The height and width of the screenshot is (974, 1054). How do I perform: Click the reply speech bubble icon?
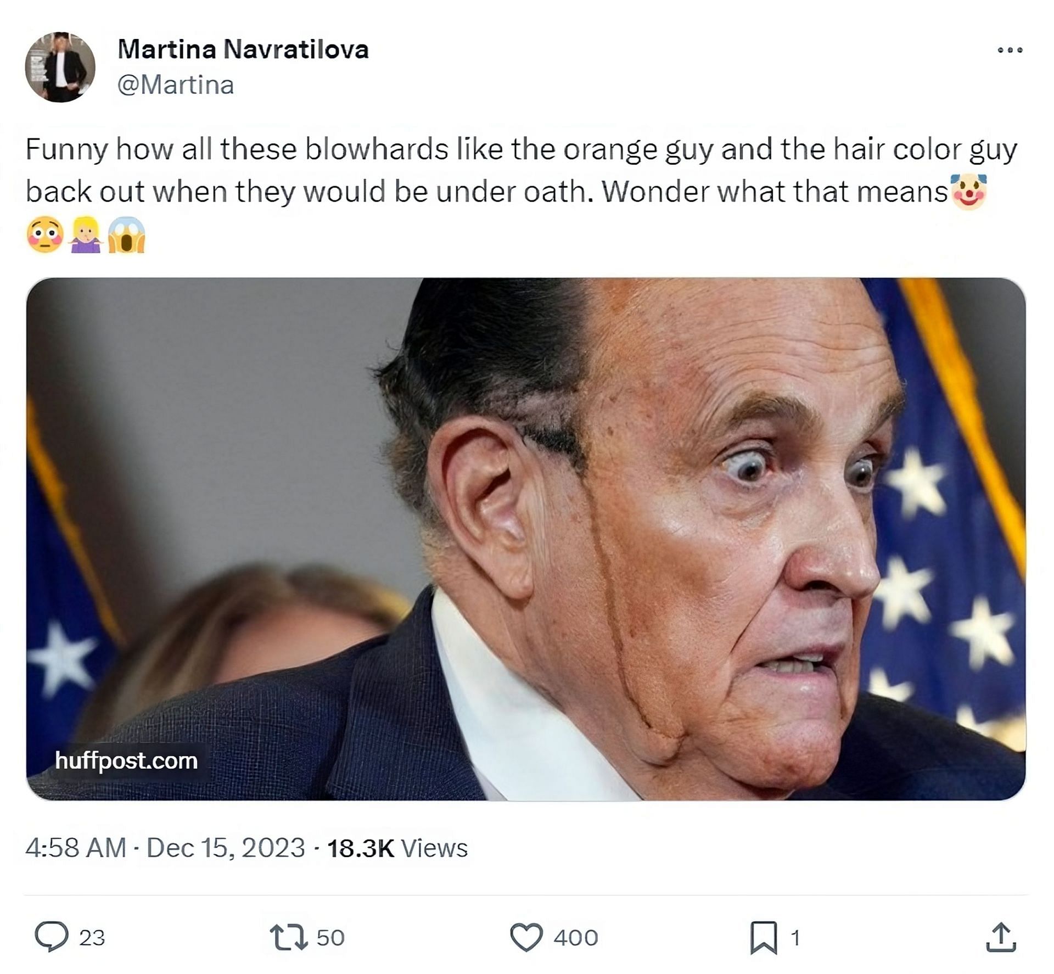click(x=51, y=936)
